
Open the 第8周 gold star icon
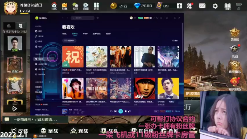click(235, 34)
